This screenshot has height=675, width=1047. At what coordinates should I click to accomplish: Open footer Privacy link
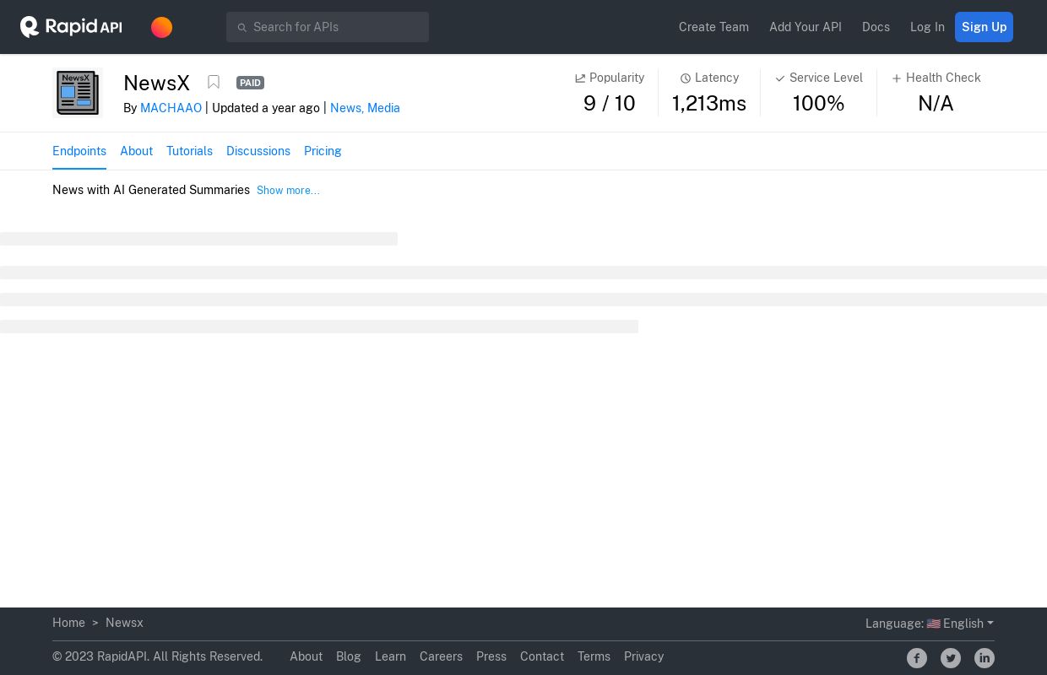[x=643, y=656]
